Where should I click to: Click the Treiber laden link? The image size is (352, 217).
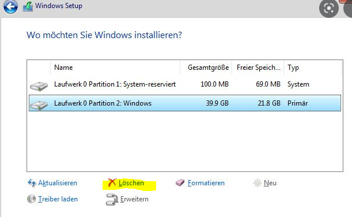(x=58, y=199)
